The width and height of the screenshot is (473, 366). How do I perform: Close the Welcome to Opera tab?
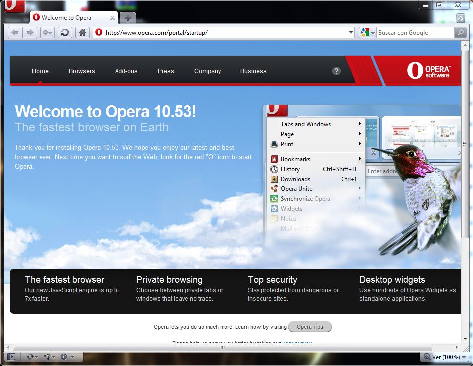tap(112, 18)
